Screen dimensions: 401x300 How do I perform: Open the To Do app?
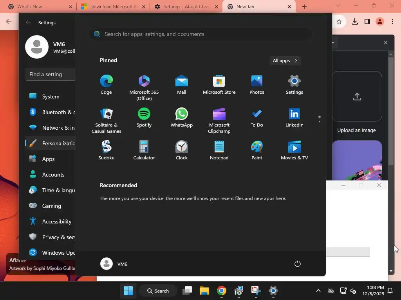(257, 118)
